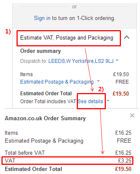This screenshot has width=140, height=174.
Task: Select the red Estimated Order Total £19.50 in the popup
Action: 123,169
